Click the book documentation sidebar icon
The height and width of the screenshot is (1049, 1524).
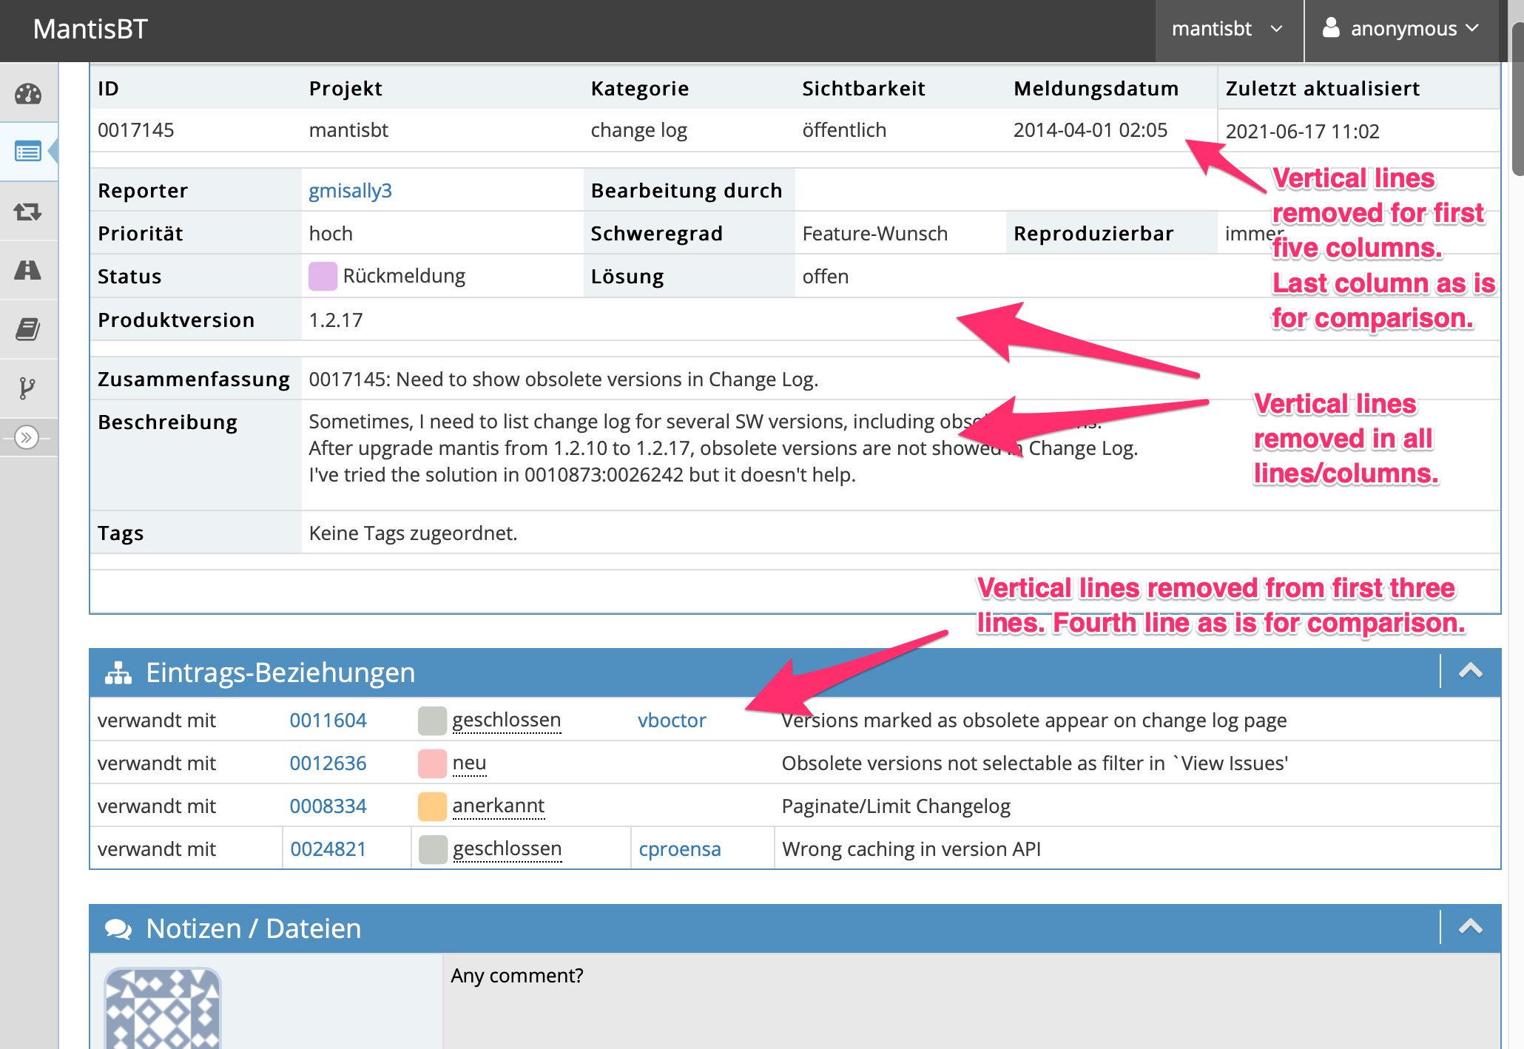28,329
